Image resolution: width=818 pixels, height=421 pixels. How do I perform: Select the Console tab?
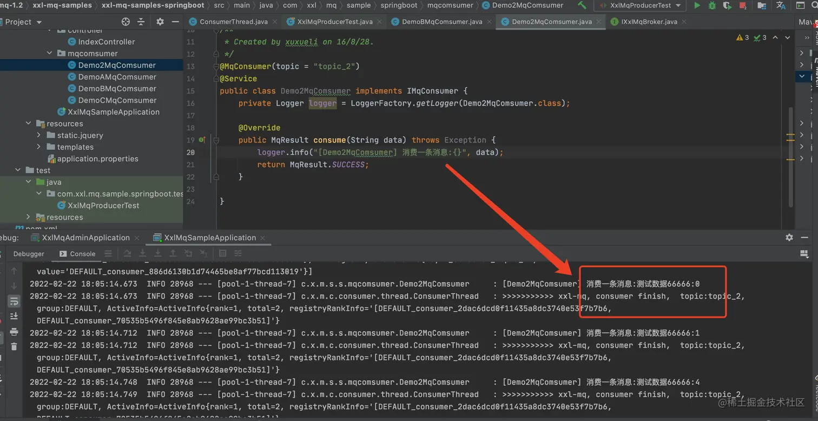click(77, 254)
